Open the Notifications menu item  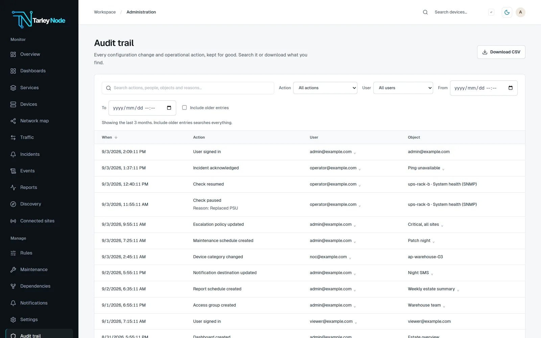coord(39,303)
